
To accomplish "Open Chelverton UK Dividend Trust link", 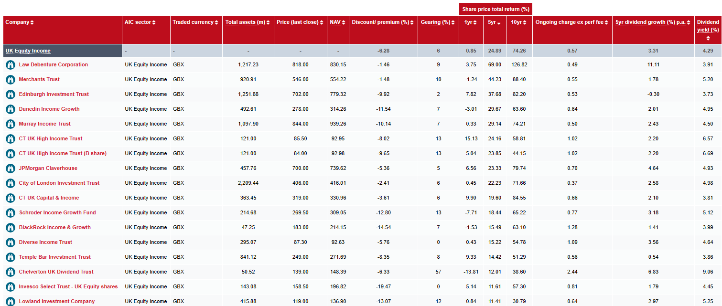I will (x=56, y=272).
